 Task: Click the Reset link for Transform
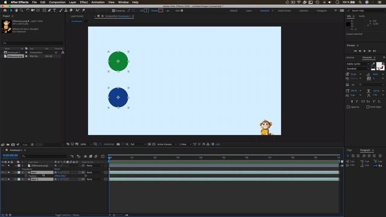tap(57, 169)
